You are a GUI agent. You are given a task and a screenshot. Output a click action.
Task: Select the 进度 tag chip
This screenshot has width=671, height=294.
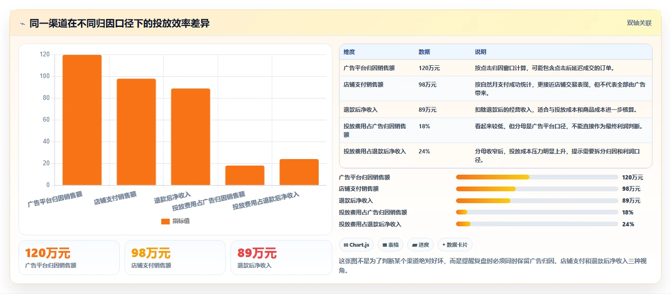coord(420,245)
